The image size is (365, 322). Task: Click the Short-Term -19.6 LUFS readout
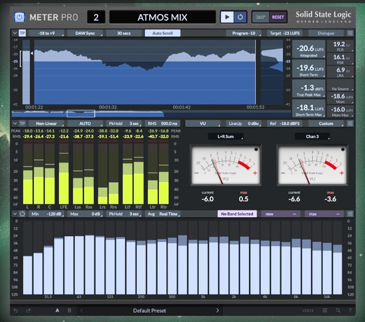pos(309,69)
